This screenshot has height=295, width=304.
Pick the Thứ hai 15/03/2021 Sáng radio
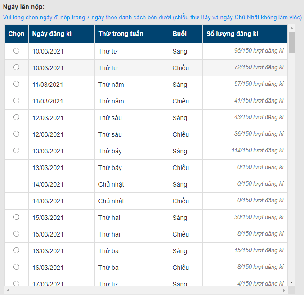pyautogui.click(x=17, y=217)
